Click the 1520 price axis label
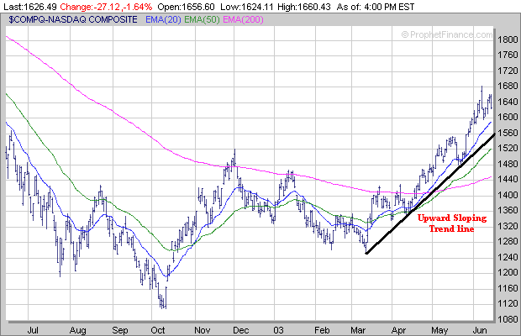This screenshot has height=336, width=521. (x=508, y=148)
